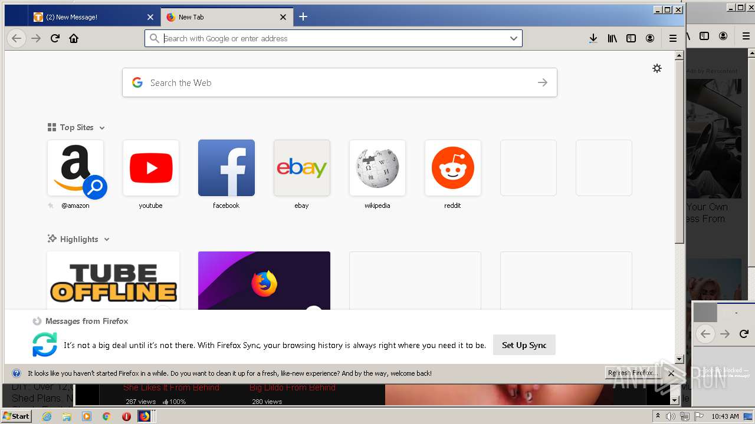Open the Firefox account icon

[650, 38]
